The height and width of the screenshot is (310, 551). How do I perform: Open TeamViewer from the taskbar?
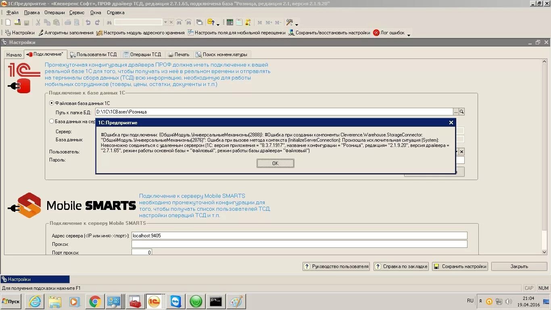176,302
